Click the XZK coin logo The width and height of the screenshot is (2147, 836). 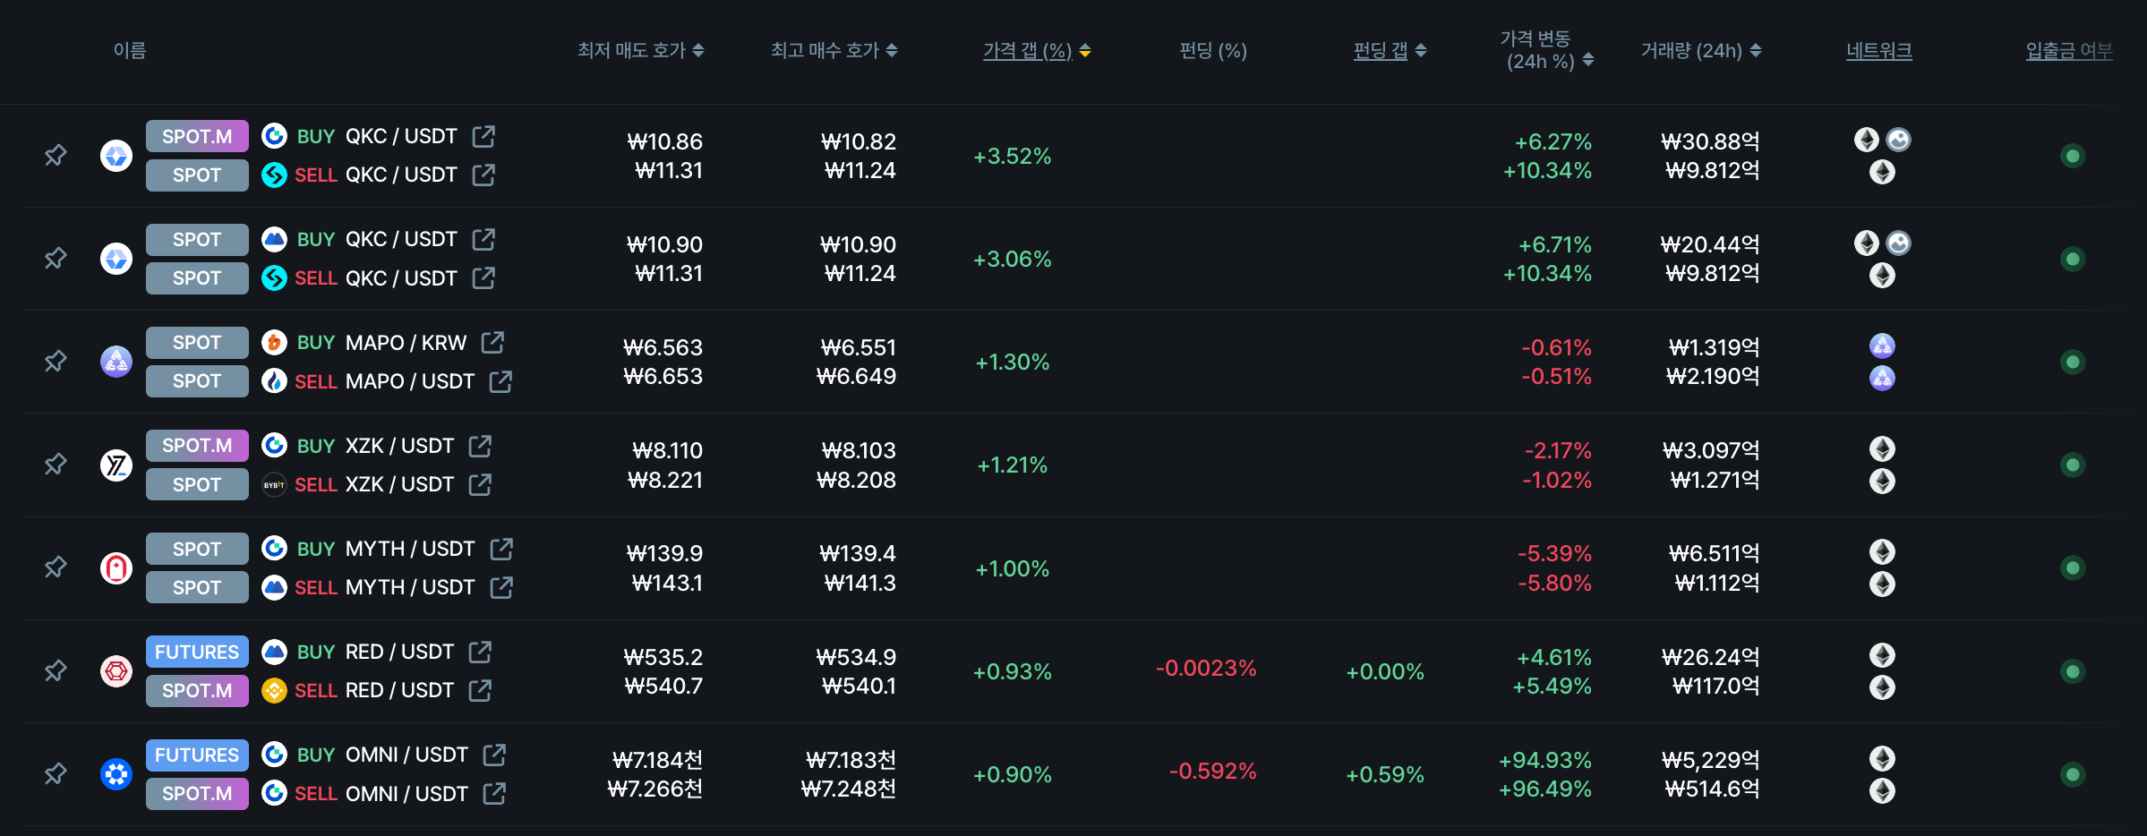[x=116, y=465]
